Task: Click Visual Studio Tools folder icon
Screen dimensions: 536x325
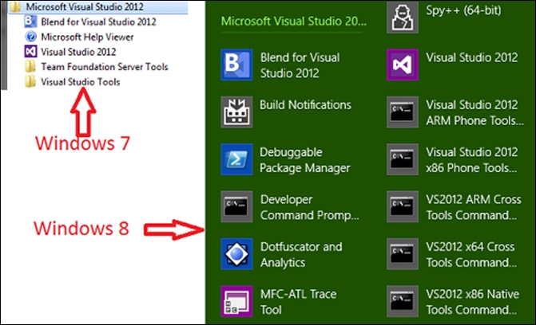Action: pos(30,81)
